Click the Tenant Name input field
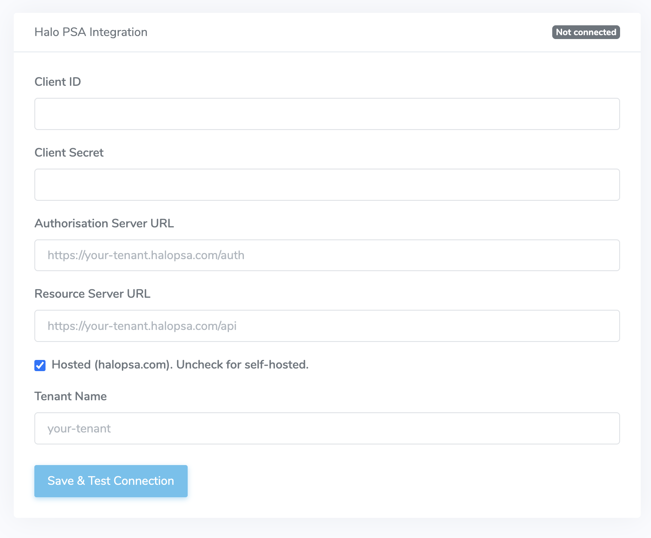Viewport: 651px width, 538px height. point(327,428)
